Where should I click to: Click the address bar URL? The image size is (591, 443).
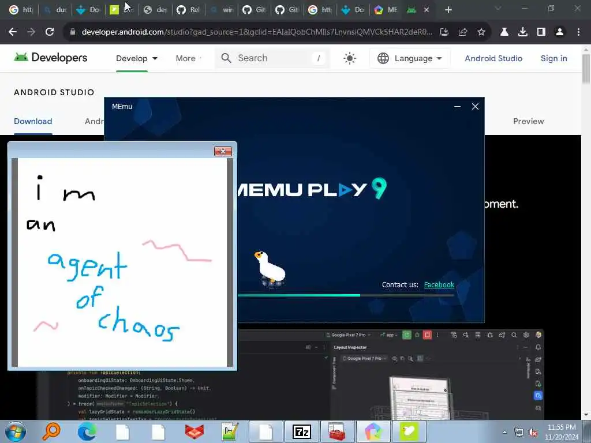(257, 32)
